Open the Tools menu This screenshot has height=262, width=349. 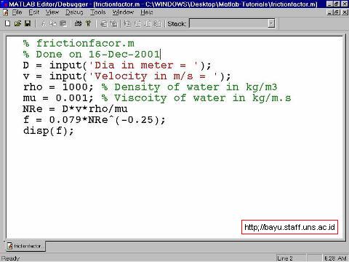click(97, 12)
